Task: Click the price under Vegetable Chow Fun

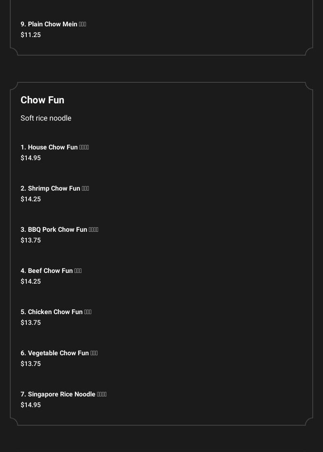Action: [x=31, y=364]
